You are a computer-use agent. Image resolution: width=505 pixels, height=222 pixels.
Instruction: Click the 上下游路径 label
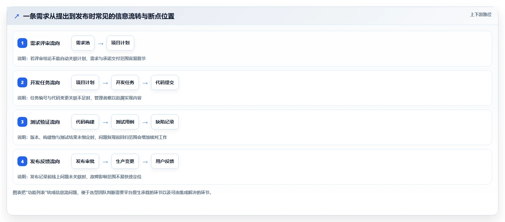(481, 14)
